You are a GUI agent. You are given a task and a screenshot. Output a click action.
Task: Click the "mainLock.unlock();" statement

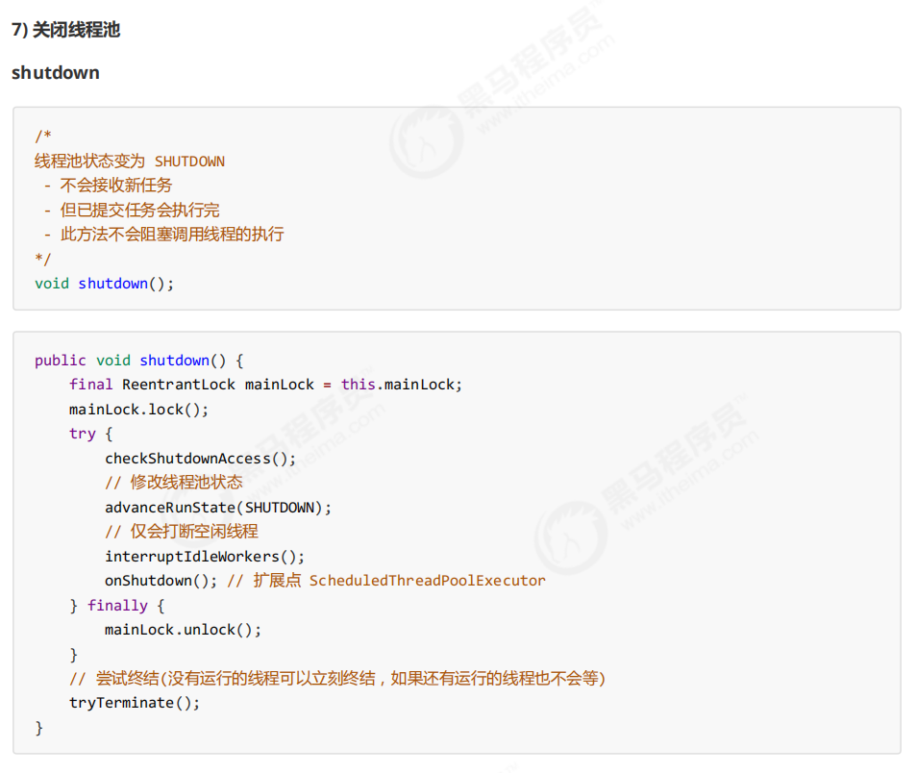[x=183, y=630]
